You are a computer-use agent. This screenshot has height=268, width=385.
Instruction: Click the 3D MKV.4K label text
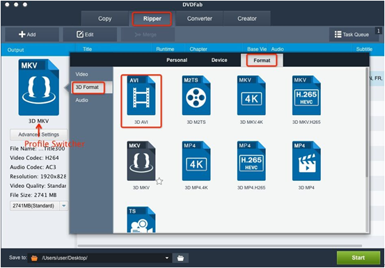coord(251,122)
